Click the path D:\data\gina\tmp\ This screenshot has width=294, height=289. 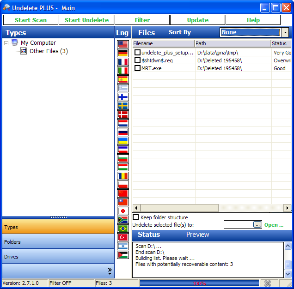coord(218,53)
